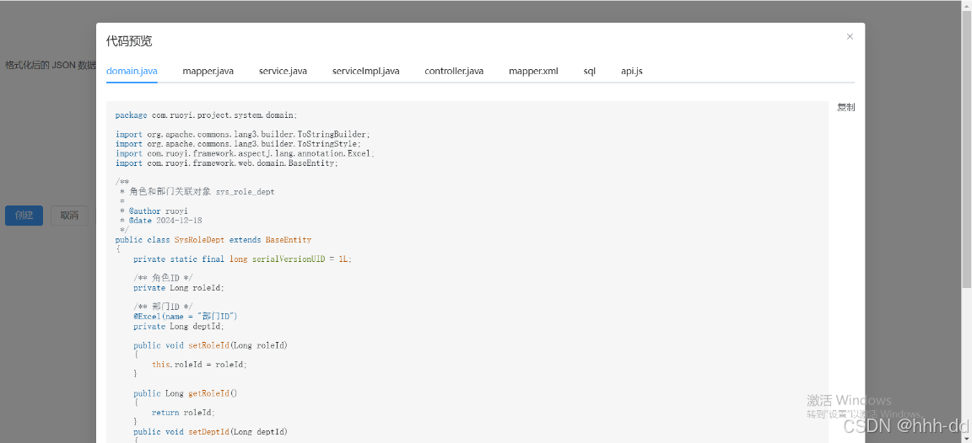Click the import BaseEntity line
Viewport: 972px width, 443px height.
click(x=227, y=163)
